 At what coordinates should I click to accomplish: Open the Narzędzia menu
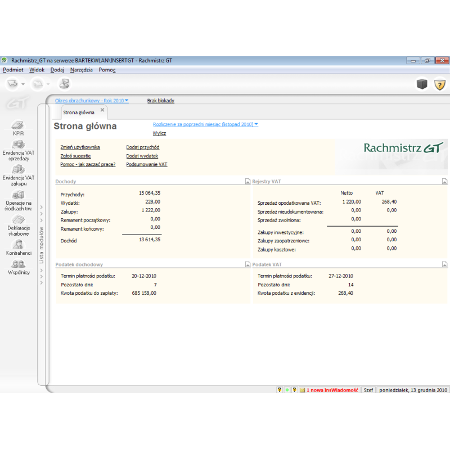(x=81, y=70)
